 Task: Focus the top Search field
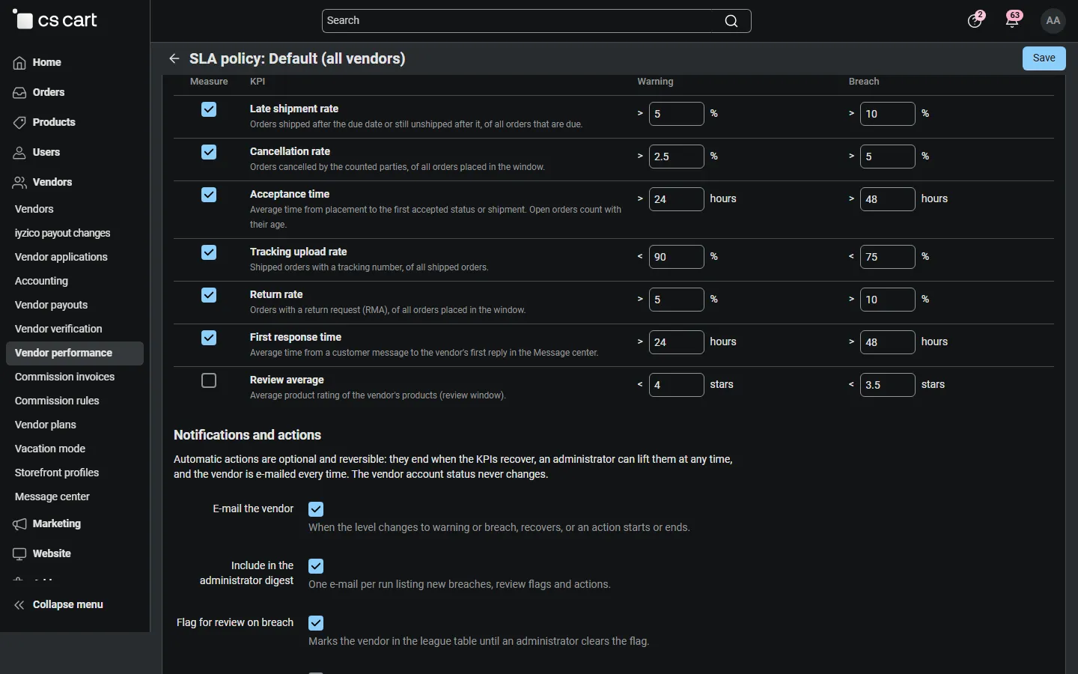(536, 21)
